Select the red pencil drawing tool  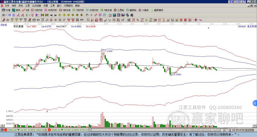tap(4, 20)
